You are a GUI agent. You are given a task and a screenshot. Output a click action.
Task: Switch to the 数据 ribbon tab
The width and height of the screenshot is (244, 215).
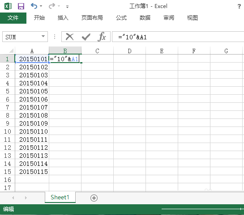coord(145,18)
